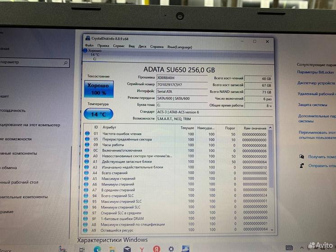
Task: Click the status icon of row A6
Action: (x=86, y=184)
